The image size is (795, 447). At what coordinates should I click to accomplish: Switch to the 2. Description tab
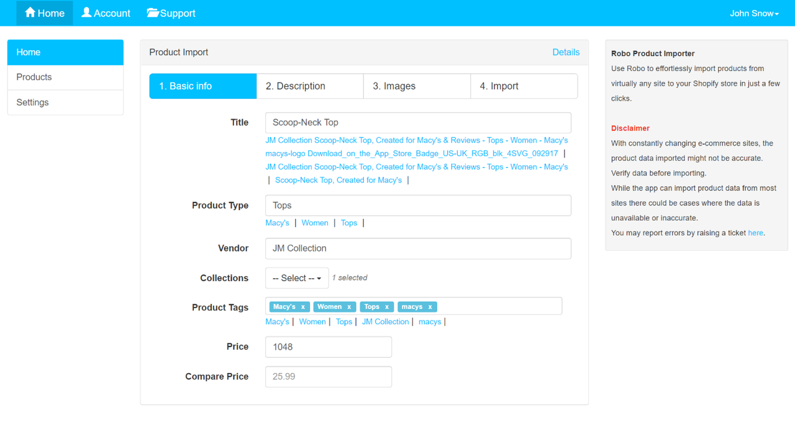point(310,86)
